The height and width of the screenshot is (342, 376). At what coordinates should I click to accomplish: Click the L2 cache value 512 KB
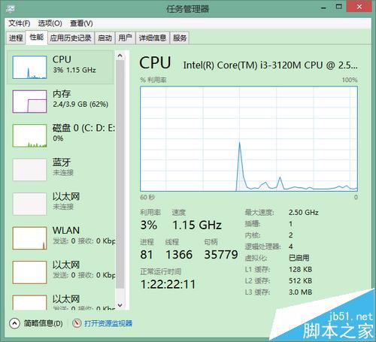tap(301, 280)
